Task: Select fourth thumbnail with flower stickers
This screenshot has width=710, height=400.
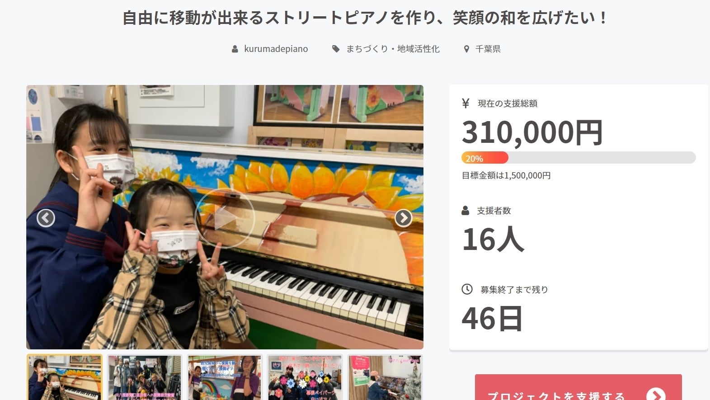Action: pos(305,377)
